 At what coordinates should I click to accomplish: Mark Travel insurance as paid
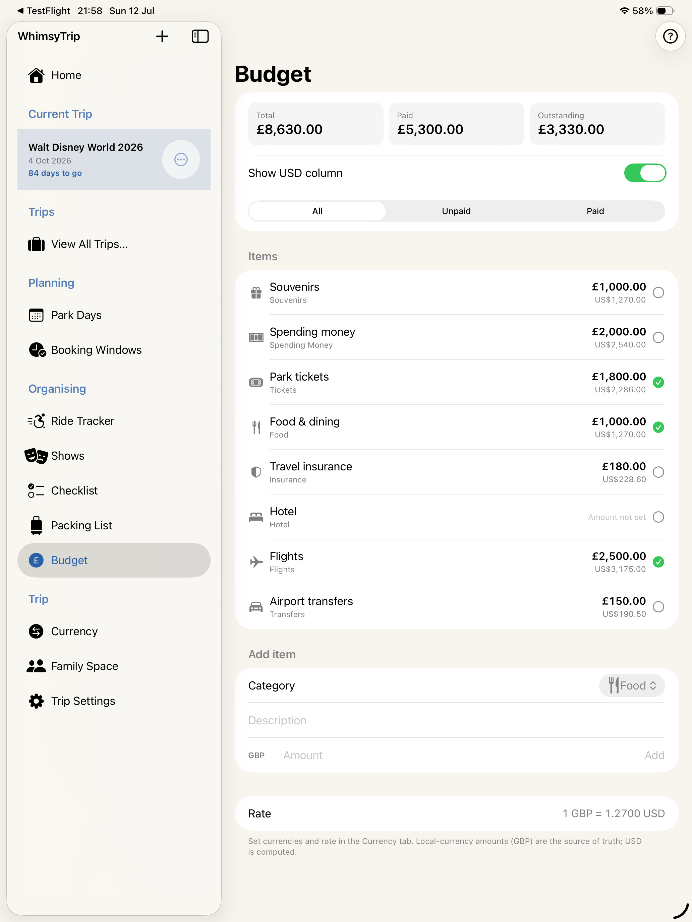coord(658,472)
